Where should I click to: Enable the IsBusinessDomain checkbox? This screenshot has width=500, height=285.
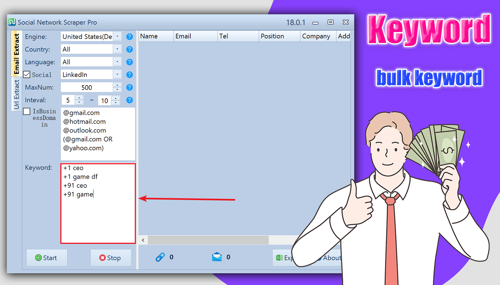[x=27, y=112]
